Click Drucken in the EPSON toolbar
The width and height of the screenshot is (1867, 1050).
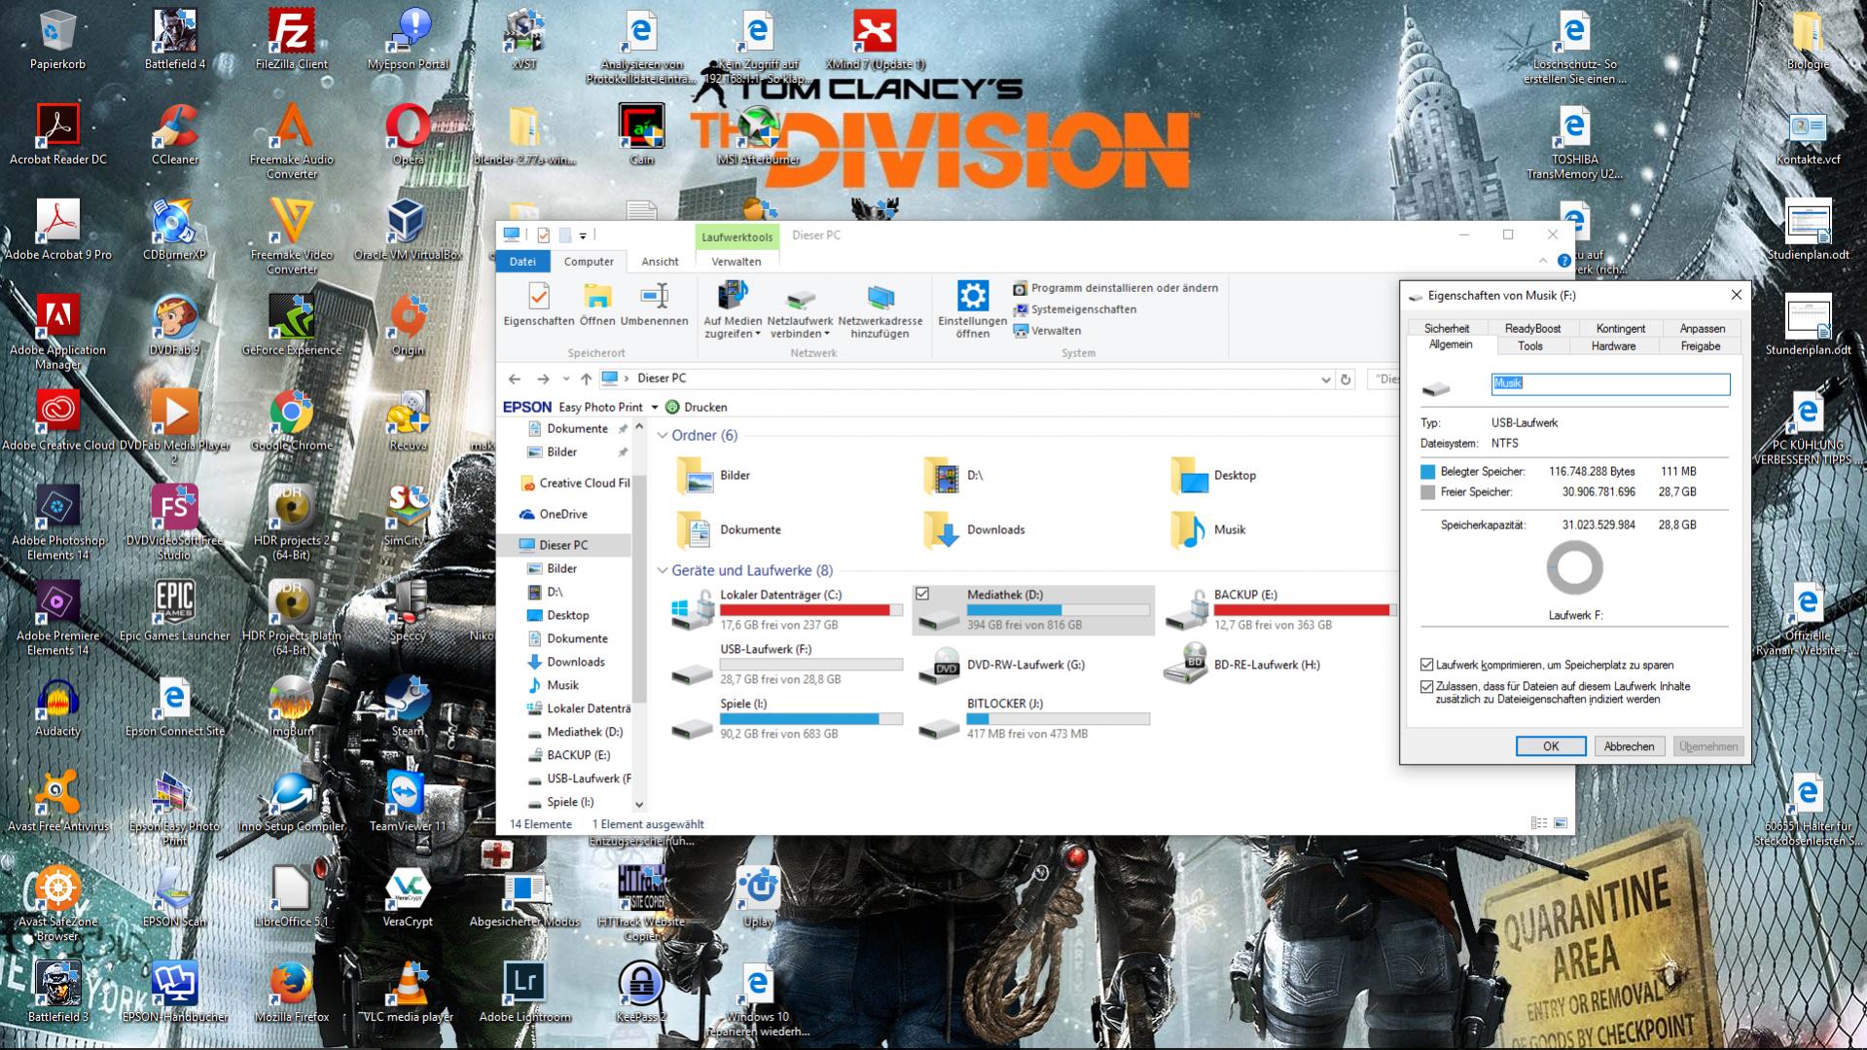coord(697,408)
